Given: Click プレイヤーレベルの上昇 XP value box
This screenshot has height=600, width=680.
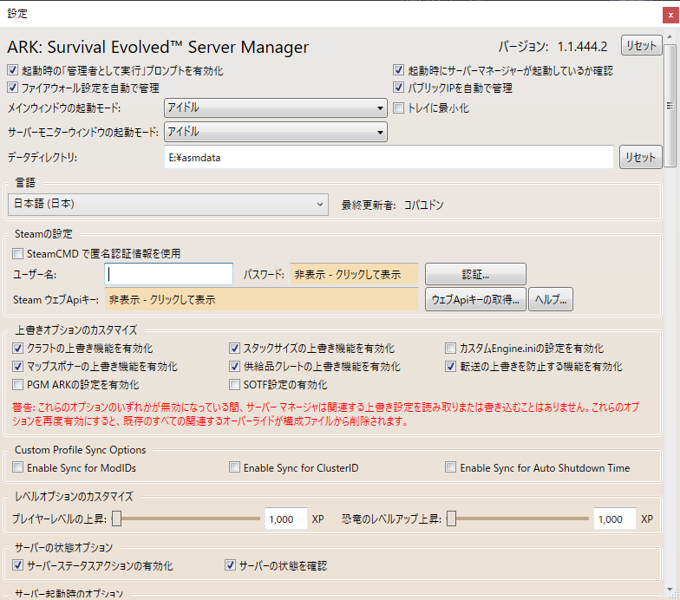Looking at the screenshot, I should 286,518.
